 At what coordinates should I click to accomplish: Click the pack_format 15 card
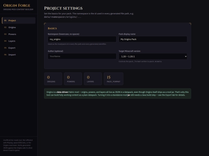coord(113,79)
